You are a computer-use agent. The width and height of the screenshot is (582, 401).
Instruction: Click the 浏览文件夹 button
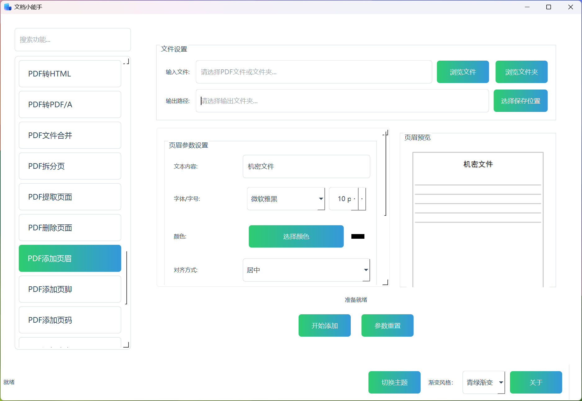click(521, 72)
